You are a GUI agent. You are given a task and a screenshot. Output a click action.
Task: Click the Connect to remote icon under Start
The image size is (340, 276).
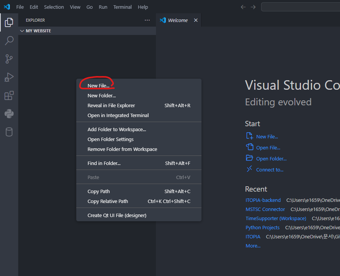[x=250, y=169]
